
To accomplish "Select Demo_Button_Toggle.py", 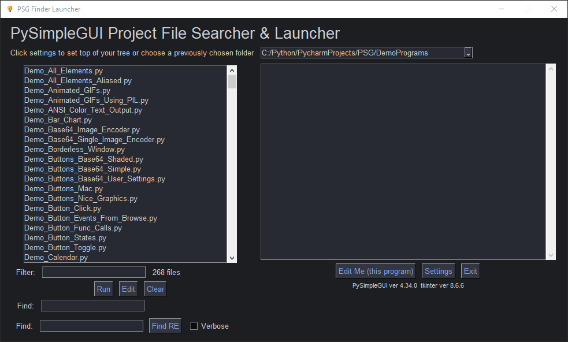I will pos(125,247).
